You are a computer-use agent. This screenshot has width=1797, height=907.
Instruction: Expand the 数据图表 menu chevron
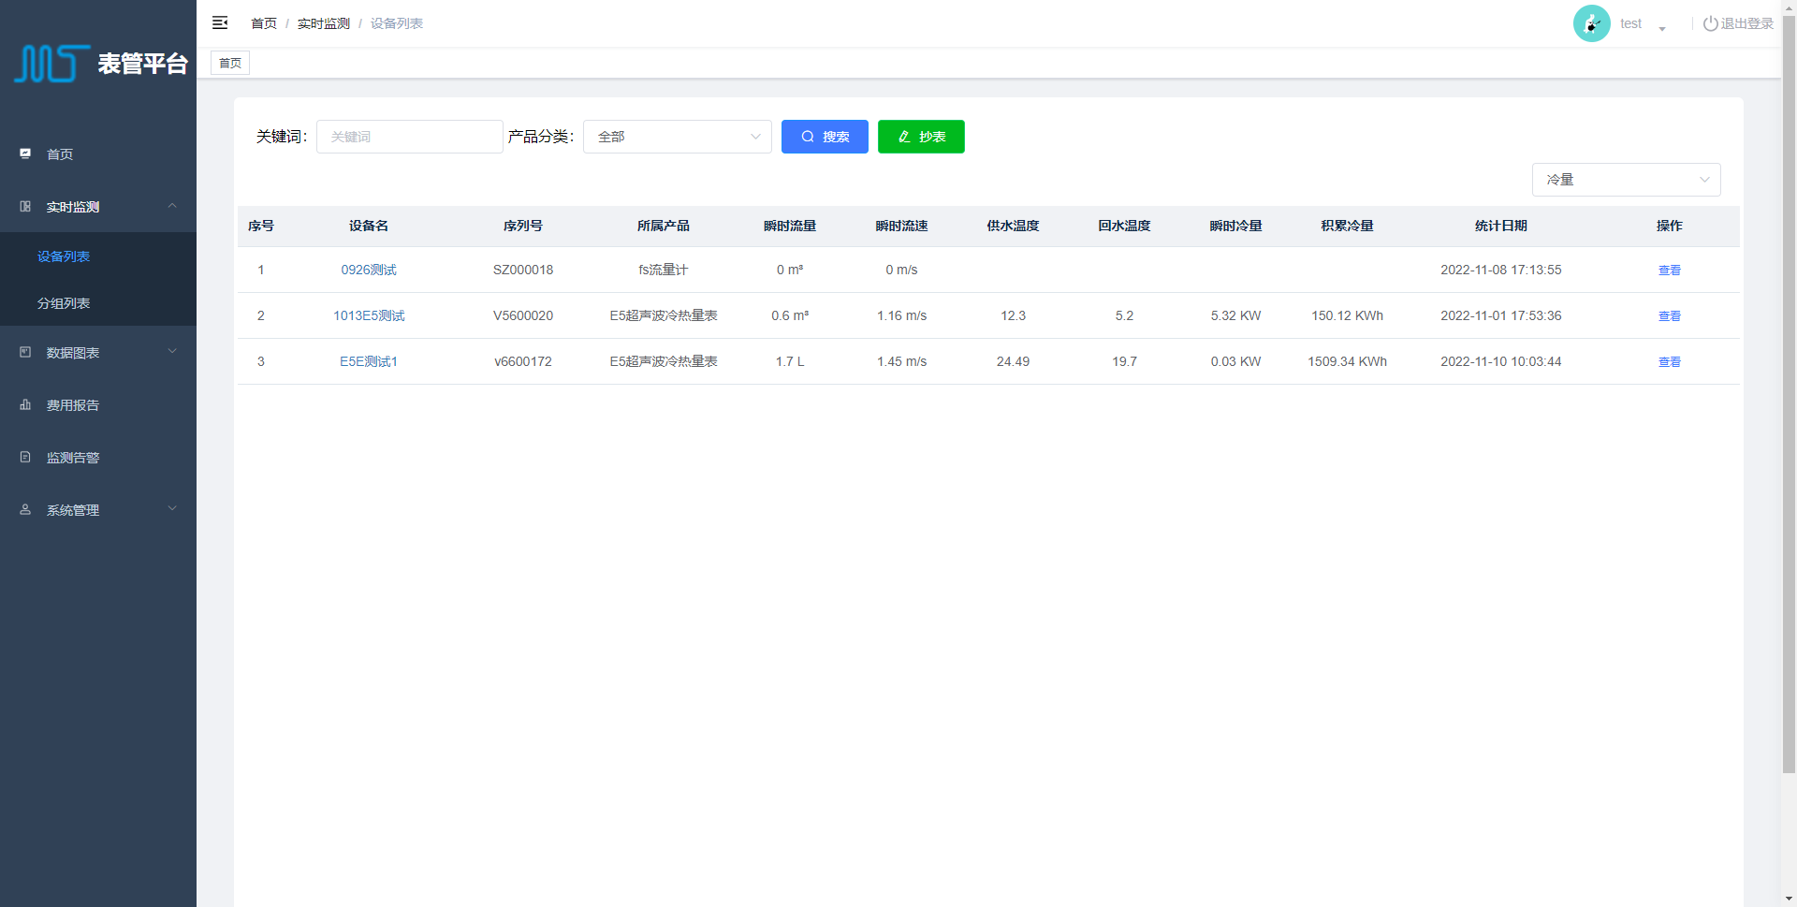coord(172,352)
